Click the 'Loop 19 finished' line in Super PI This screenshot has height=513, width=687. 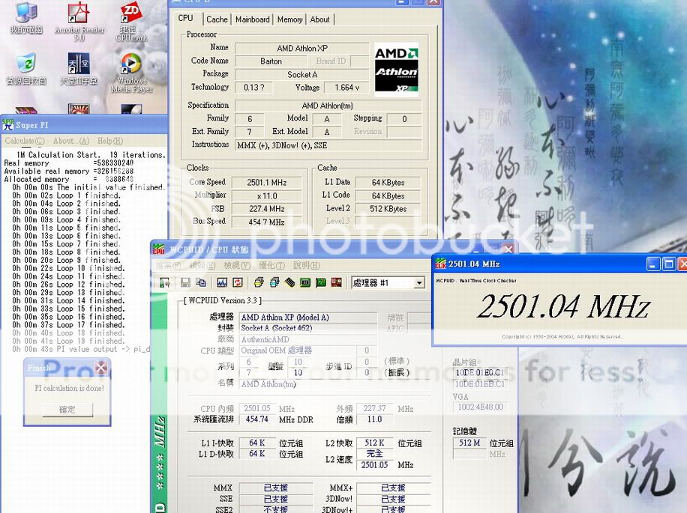click(x=68, y=341)
